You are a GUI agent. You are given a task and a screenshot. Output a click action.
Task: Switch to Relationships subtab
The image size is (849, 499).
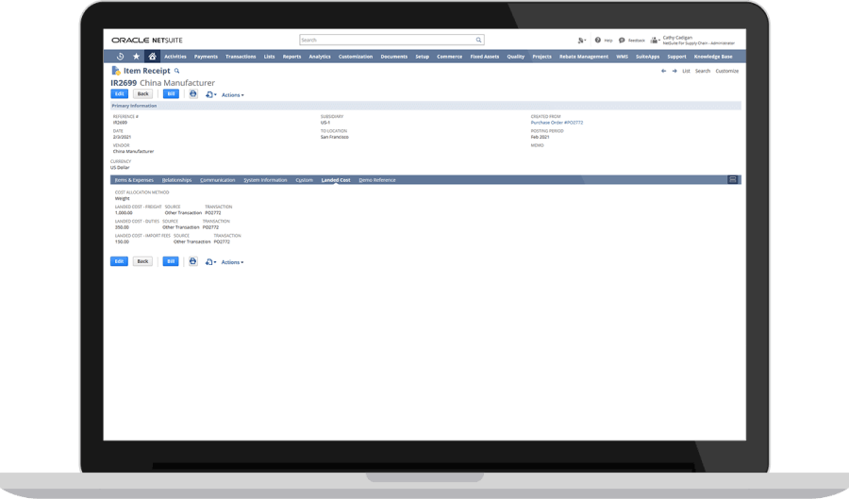177,180
